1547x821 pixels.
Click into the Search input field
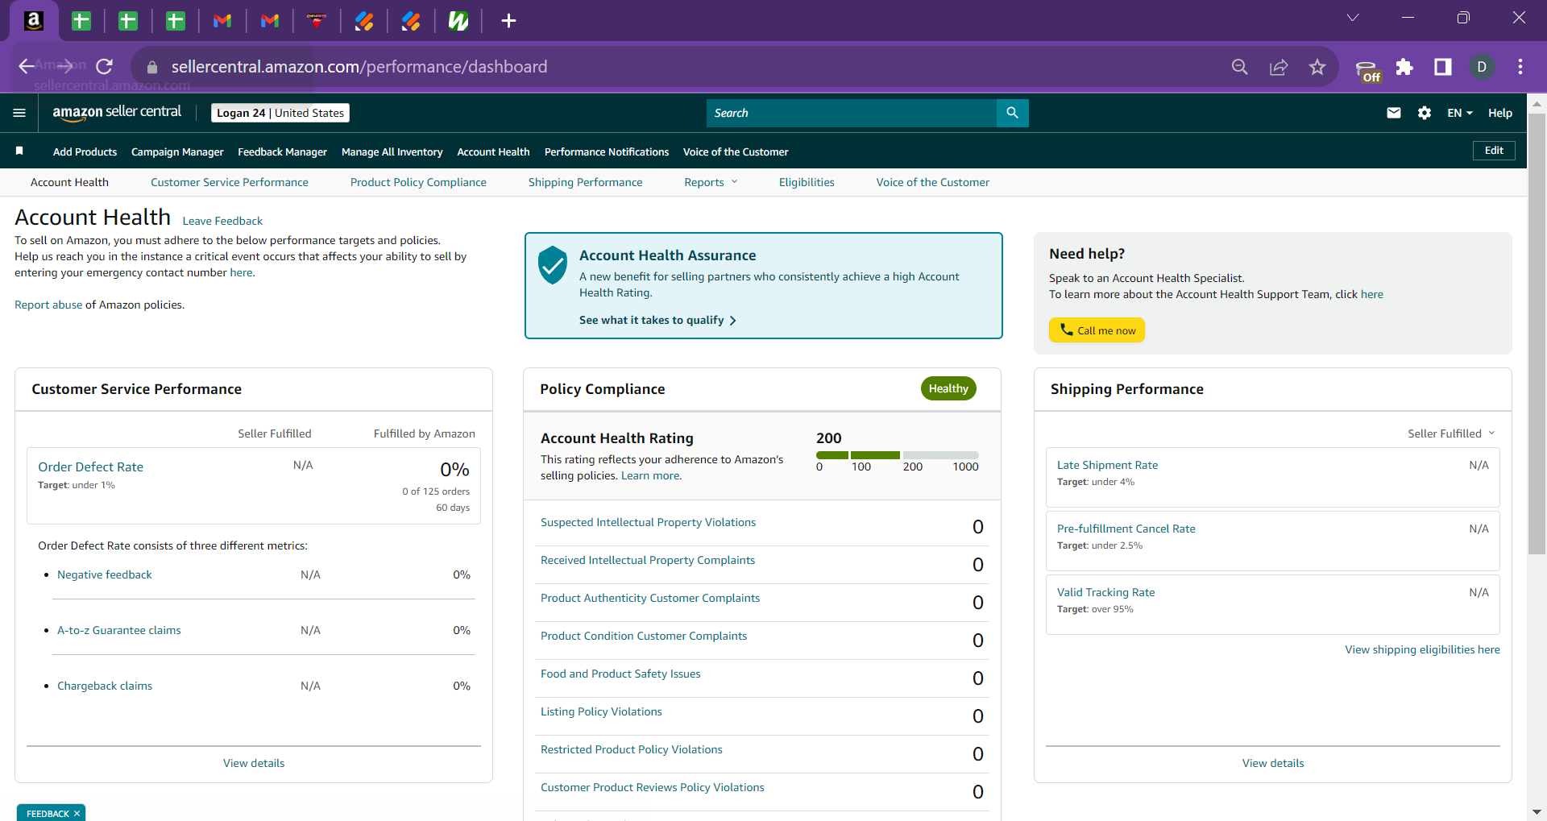coord(851,113)
